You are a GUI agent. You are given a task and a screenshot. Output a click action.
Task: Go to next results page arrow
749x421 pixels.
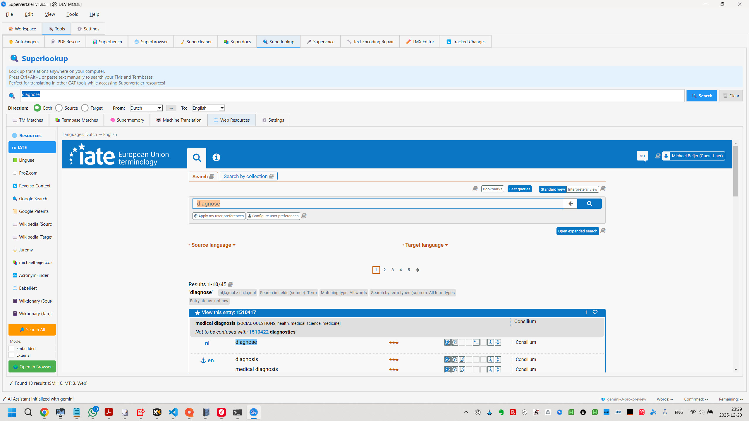418,270
